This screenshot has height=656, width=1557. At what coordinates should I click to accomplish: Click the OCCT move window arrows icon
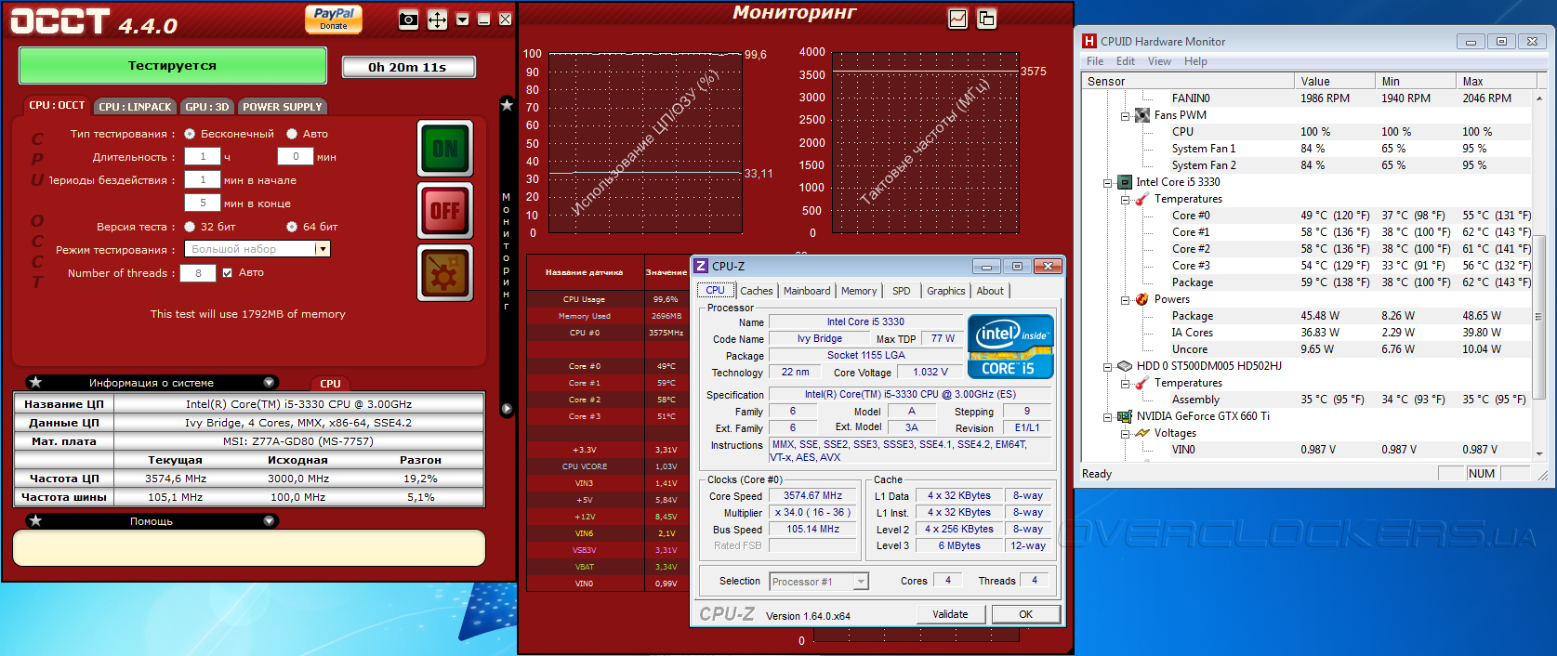pos(437,20)
